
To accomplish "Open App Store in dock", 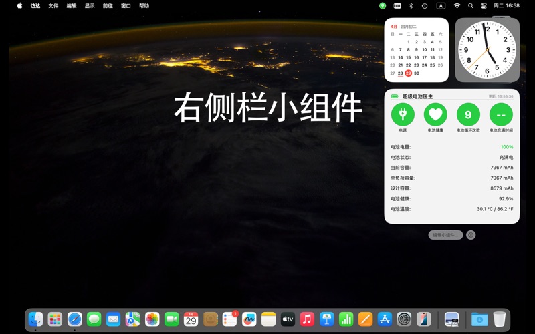I will 385,319.
